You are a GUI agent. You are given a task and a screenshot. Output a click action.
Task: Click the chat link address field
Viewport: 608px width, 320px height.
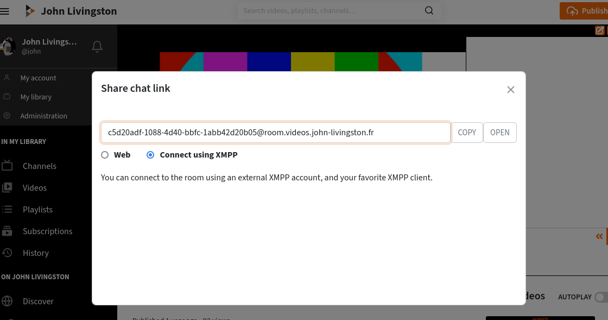[275, 133]
